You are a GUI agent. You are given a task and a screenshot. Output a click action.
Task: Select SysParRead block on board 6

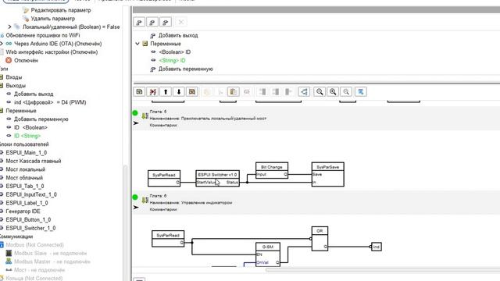[x=168, y=239]
